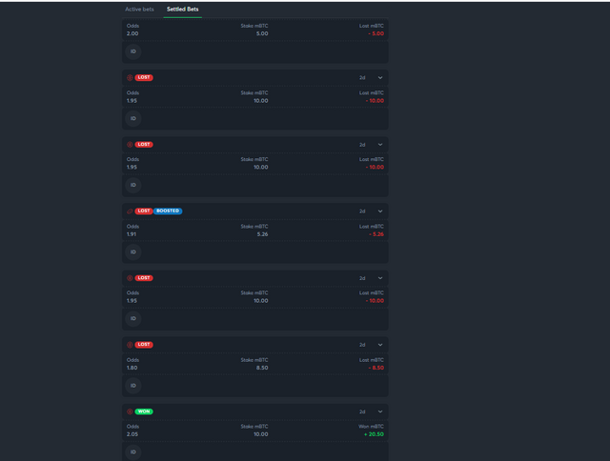Expand the 1.80 odds lost bet chevron

[x=380, y=345]
